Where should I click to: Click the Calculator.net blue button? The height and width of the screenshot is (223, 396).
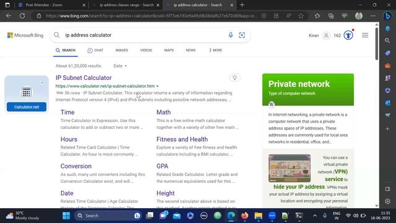point(27,107)
